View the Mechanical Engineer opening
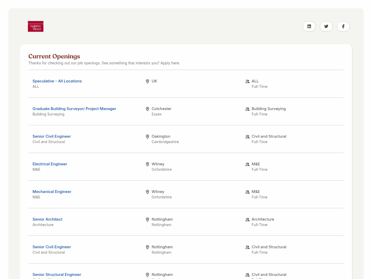The image size is (372, 279). pyautogui.click(x=52, y=192)
